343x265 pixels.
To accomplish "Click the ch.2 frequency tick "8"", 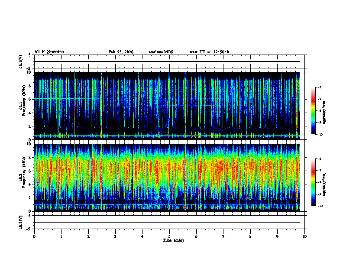I will (30, 158).
